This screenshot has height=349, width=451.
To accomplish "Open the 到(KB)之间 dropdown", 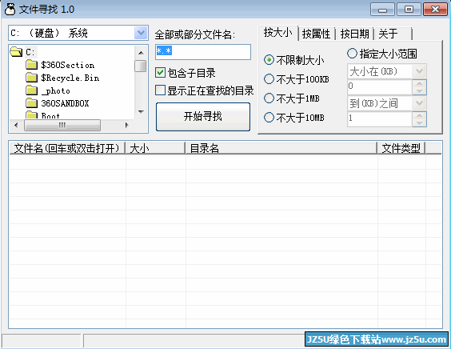I will (x=419, y=103).
